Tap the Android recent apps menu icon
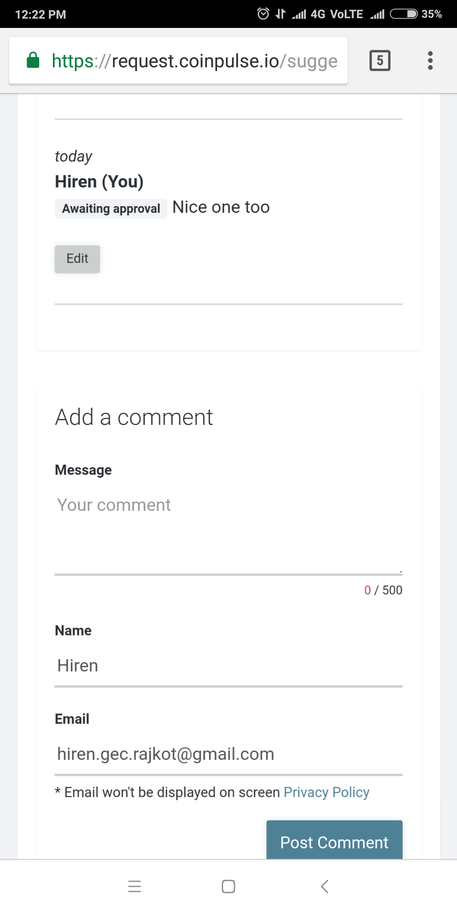Image resolution: width=457 pixels, height=914 pixels. 135,886
